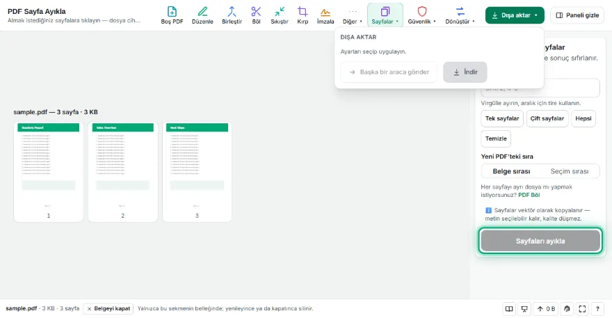Select the page 2 thumbnail

coord(122,171)
